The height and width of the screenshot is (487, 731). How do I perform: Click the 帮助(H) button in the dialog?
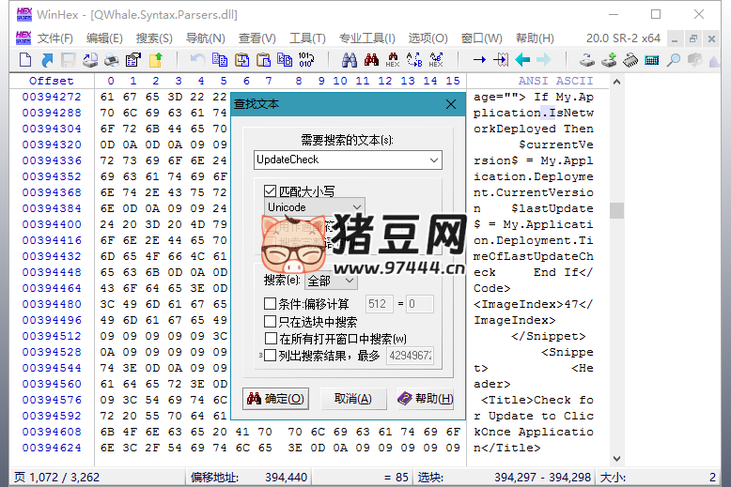coord(426,399)
